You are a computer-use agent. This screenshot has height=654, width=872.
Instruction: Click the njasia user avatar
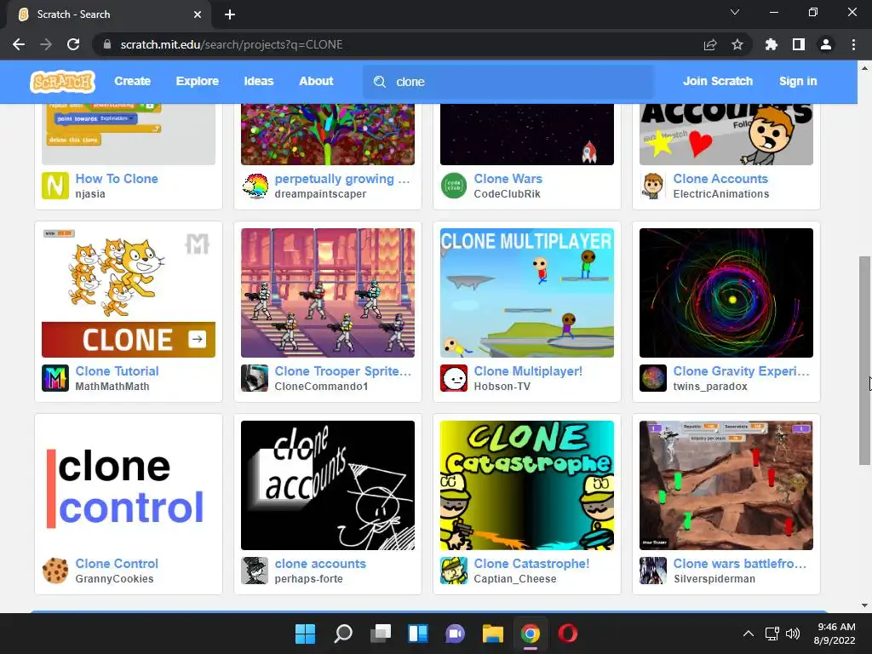55,186
